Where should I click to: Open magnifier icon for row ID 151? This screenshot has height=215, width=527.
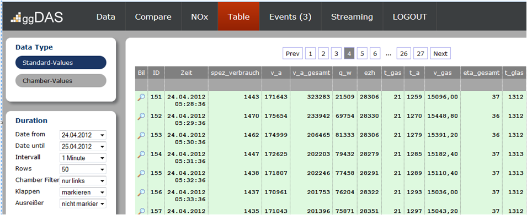coord(141,97)
